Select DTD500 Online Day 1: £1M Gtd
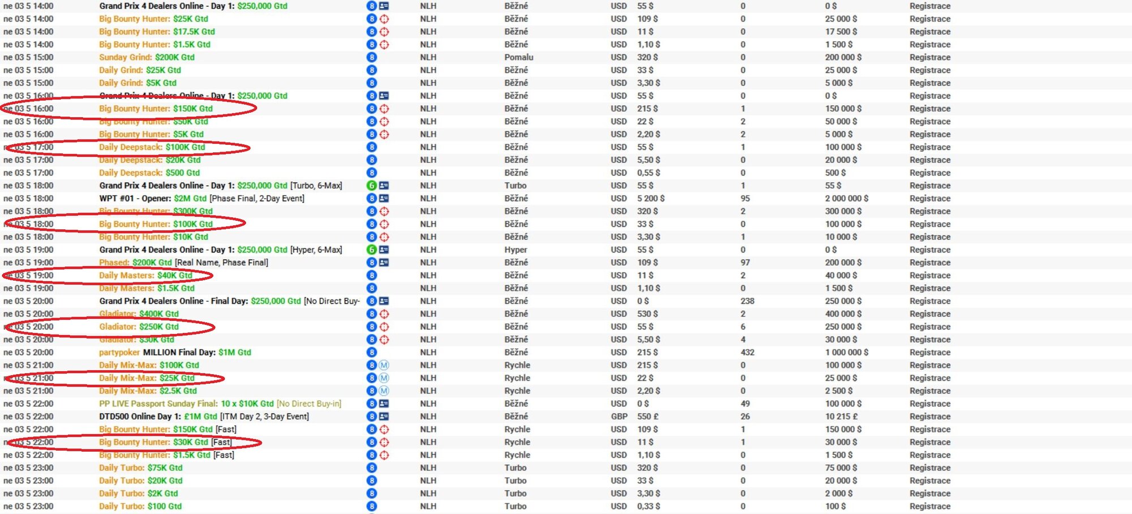The height and width of the screenshot is (514, 1132). [204, 417]
